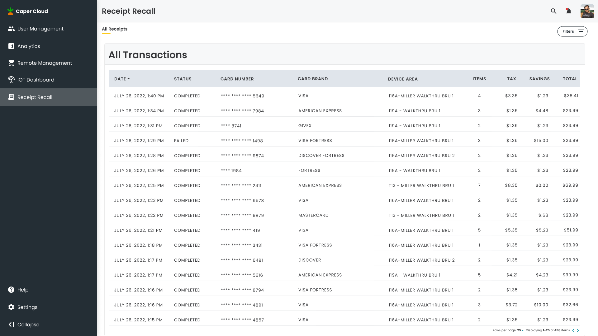Click the Remote Management cart icon
Screen dimensions: 598x336
pos(11,63)
